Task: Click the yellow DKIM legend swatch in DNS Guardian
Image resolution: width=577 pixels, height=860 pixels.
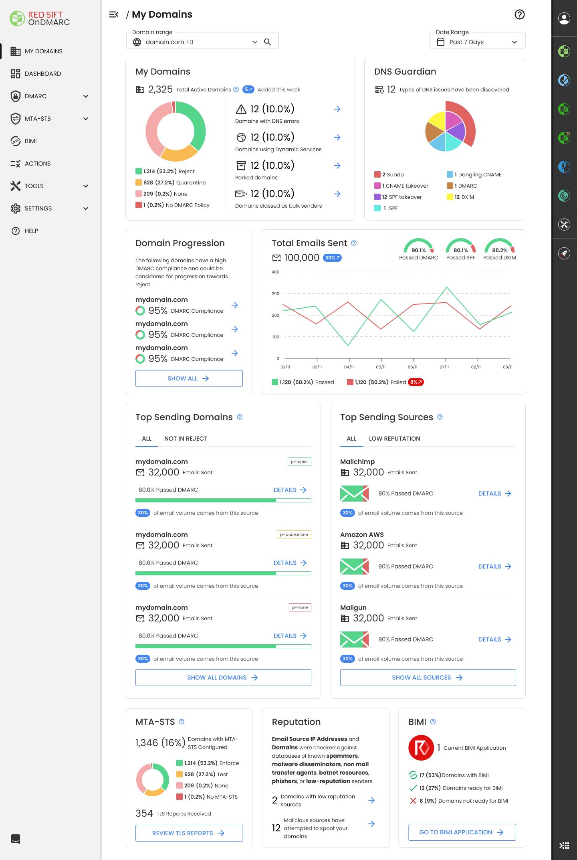Action: (450, 197)
